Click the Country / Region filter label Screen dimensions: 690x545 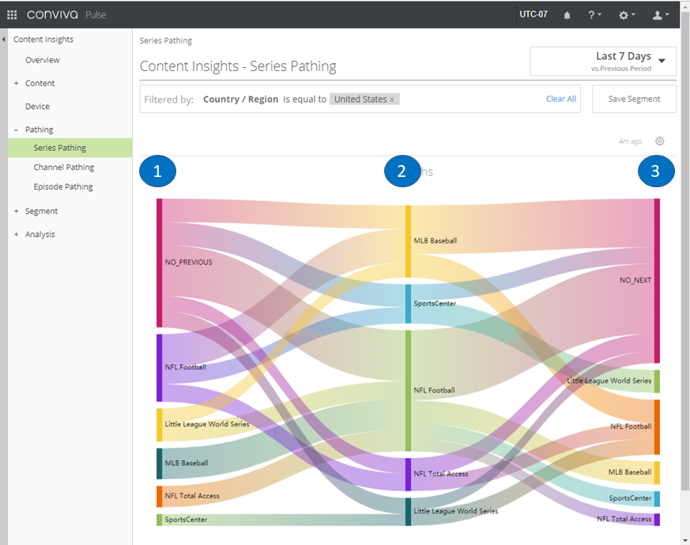(241, 100)
